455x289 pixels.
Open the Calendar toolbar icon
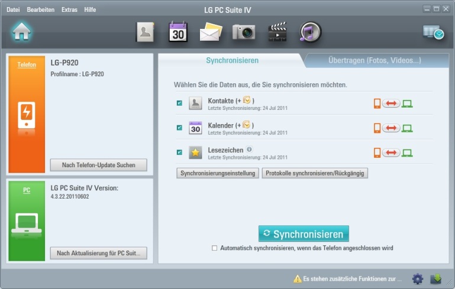[x=178, y=32]
